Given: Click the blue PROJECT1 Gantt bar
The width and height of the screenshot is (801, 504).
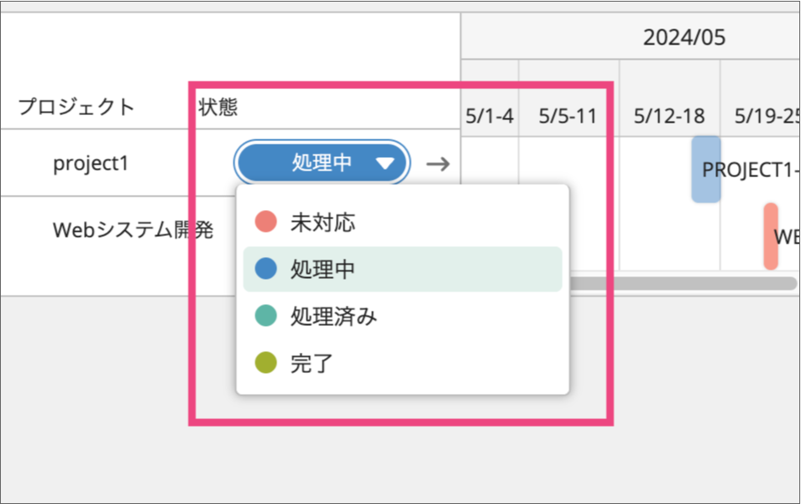Looking at the screenshot, I should [705, 169].
